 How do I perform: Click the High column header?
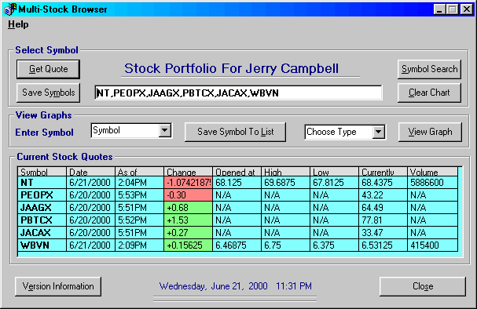click(286, 172)
